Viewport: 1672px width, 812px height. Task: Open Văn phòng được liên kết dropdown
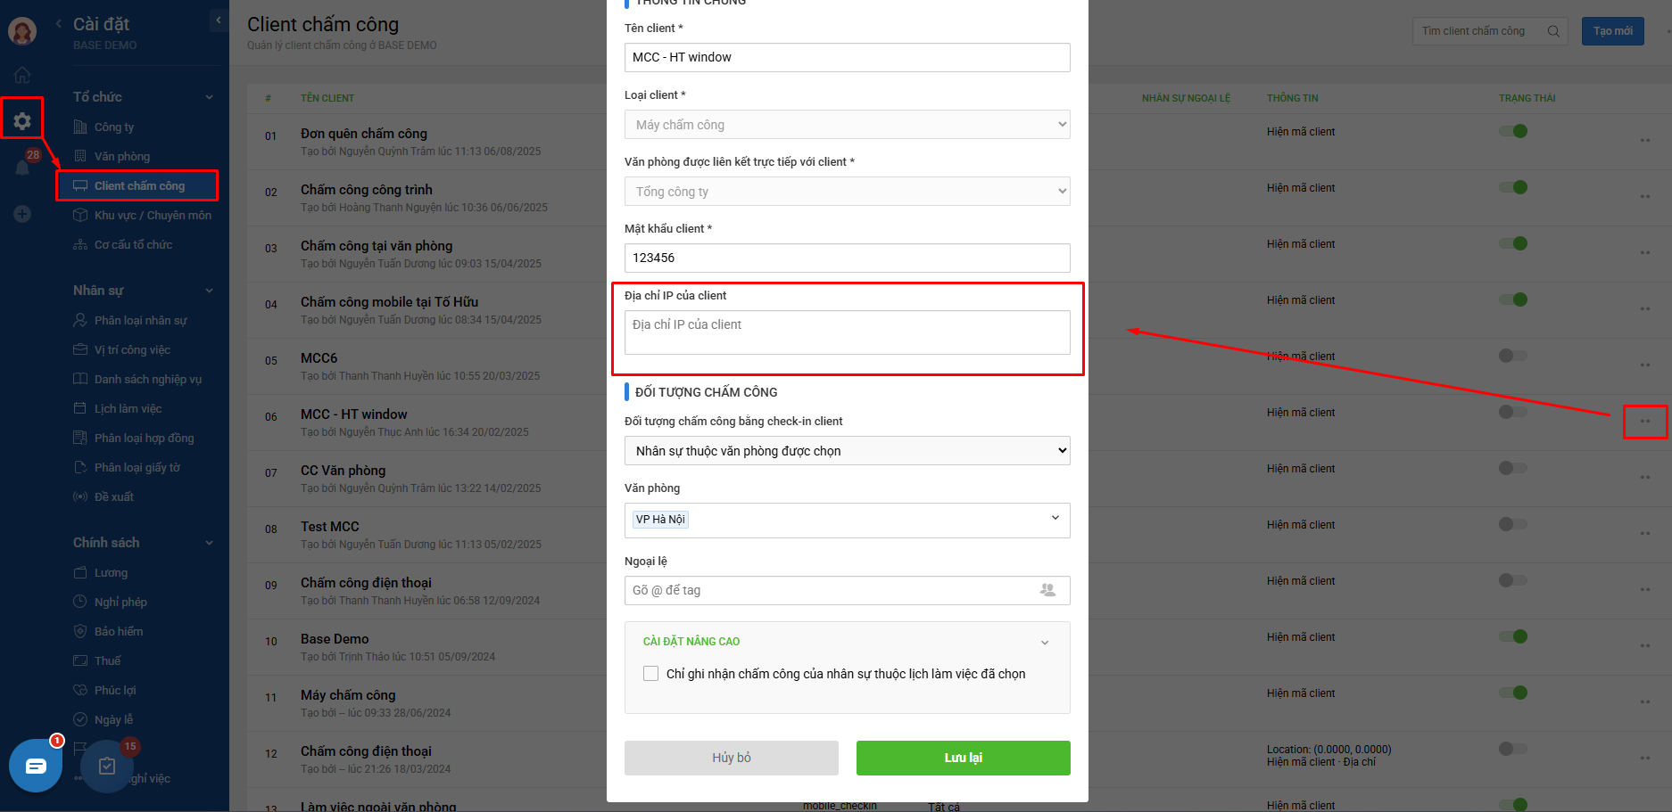pyautogui.click(x=848, y=192)
